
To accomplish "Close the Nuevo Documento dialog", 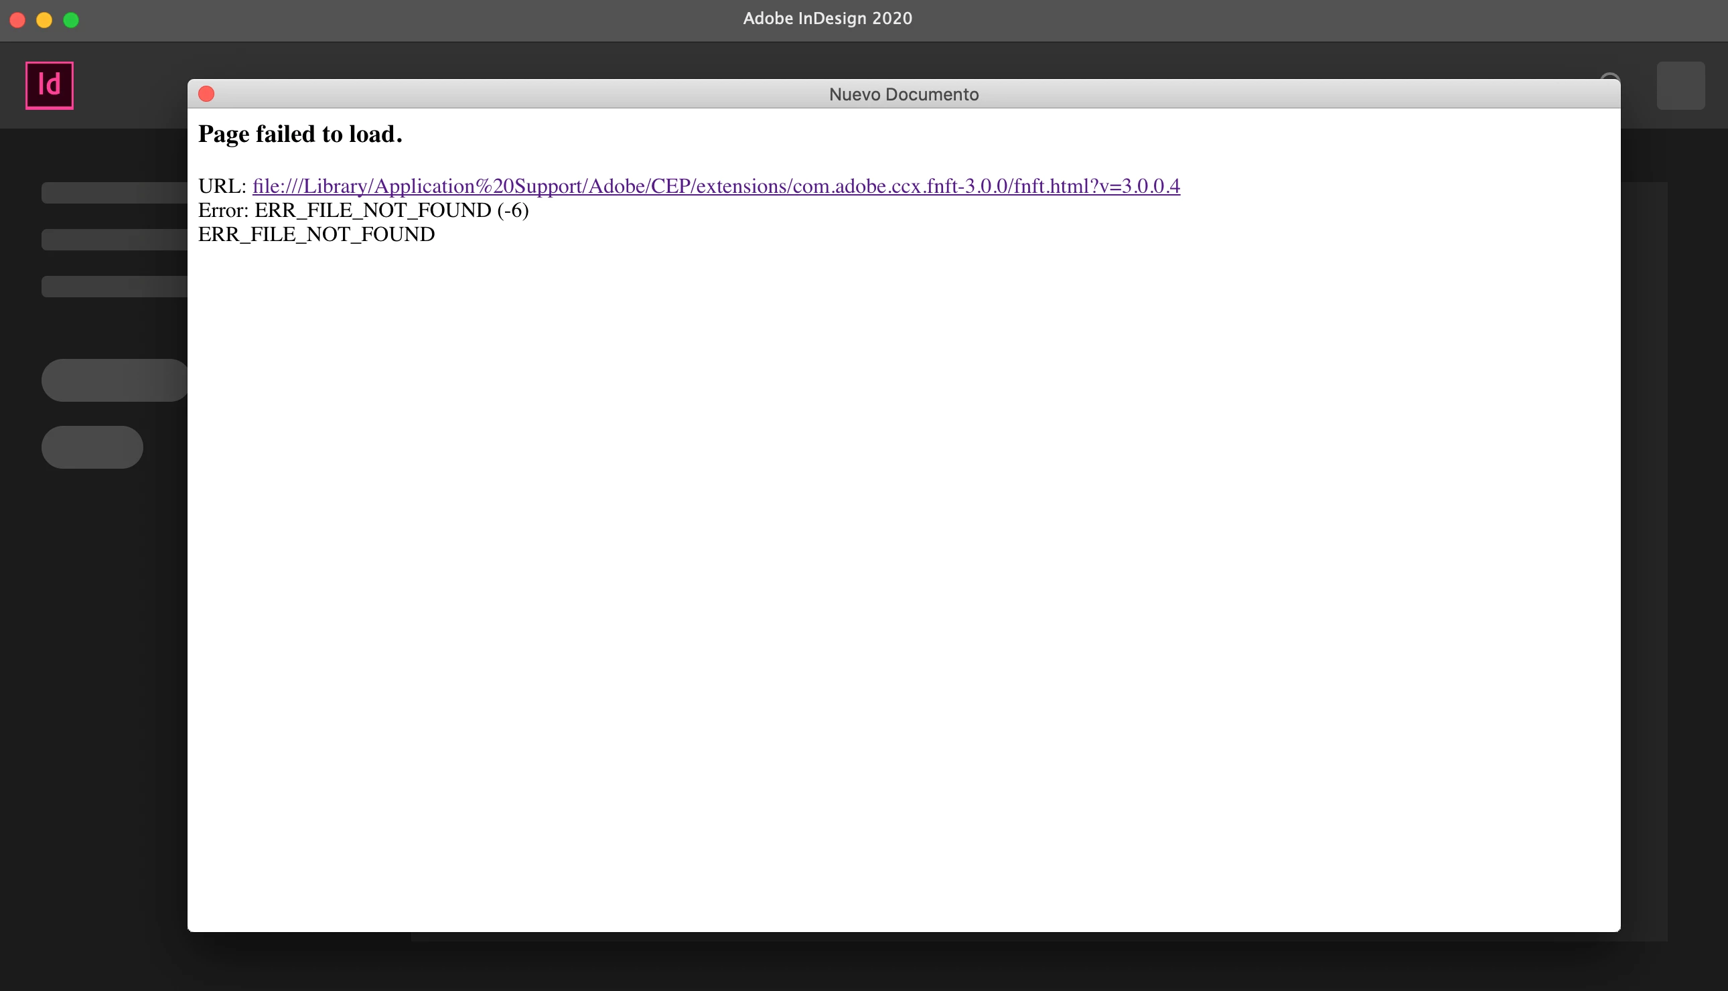I will [206, 94].
